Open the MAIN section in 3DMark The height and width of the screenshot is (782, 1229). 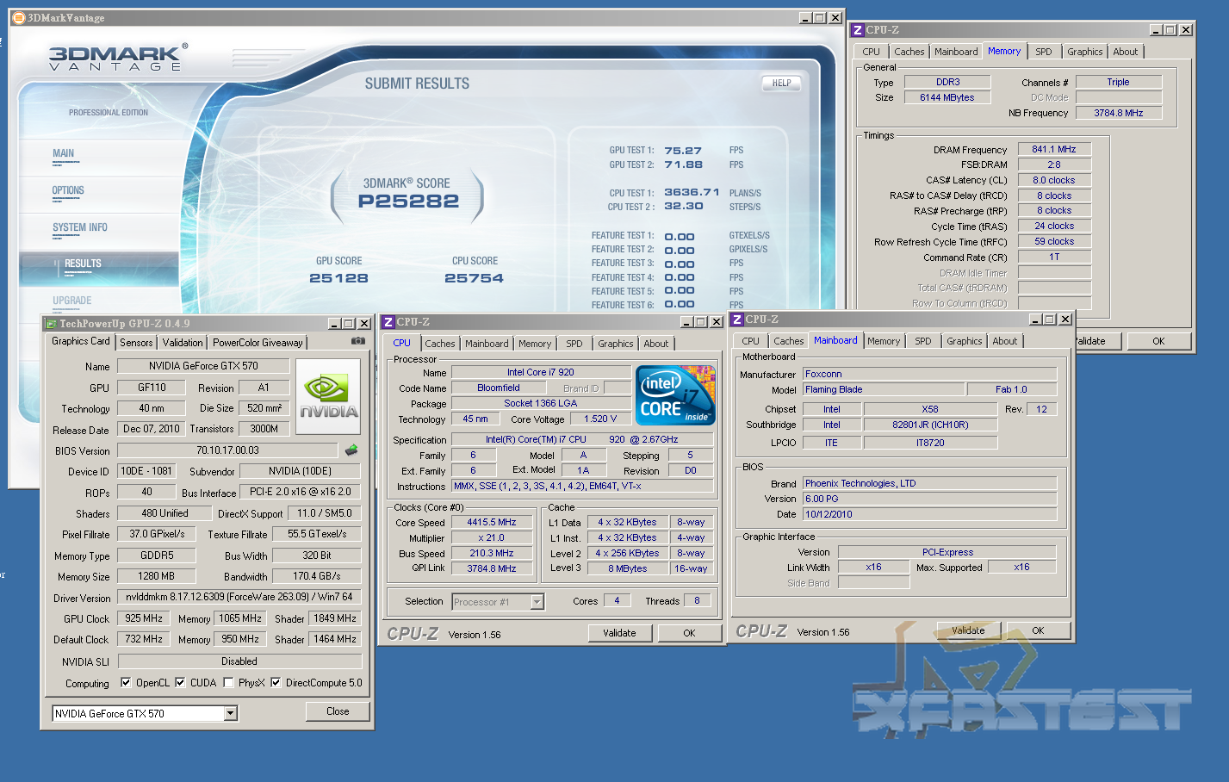[x=64, y=153]
